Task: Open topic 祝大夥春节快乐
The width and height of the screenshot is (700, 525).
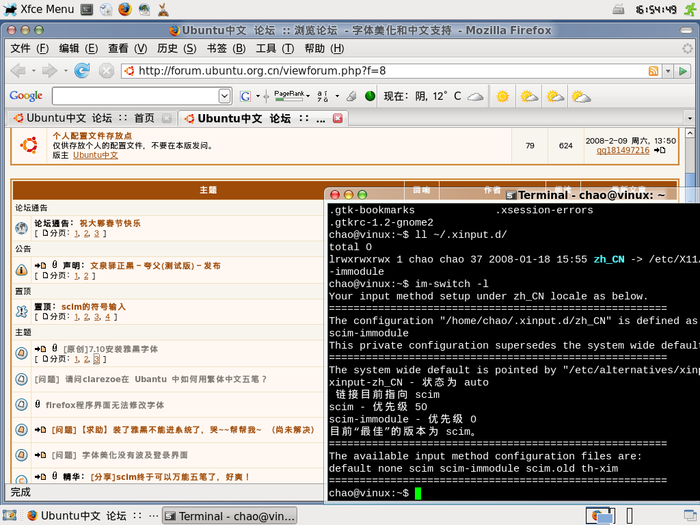Action: click(110, 224)
